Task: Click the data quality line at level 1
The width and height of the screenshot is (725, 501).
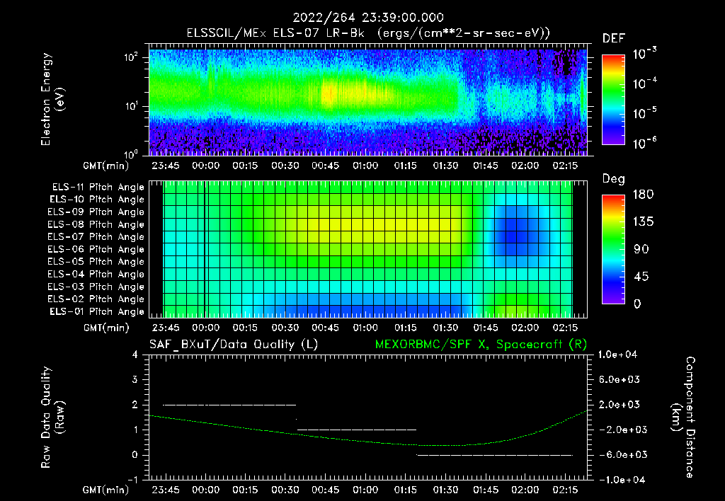Action: tap(357, 430)
